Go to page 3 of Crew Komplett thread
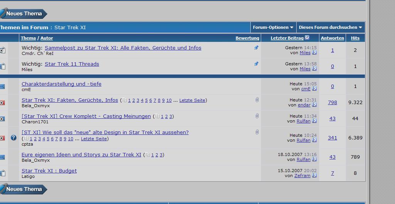The image size is (395, 204). coord(170,116)
